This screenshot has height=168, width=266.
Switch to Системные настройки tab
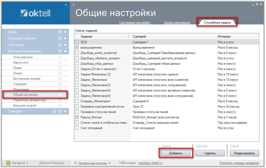(134, 23)
